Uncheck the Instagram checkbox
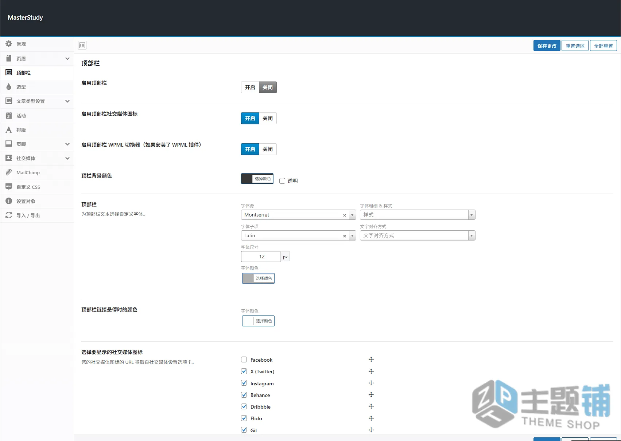Viewport: 621px width, 441px height. pyautogui.click(x=244, y=383)
